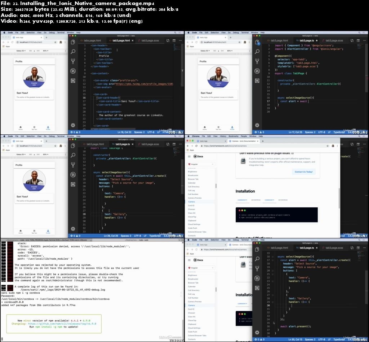369x342 pixels.
Task: Open Camera Preview link in middle-right frame's docs sidebar
Action: [195, 198]
